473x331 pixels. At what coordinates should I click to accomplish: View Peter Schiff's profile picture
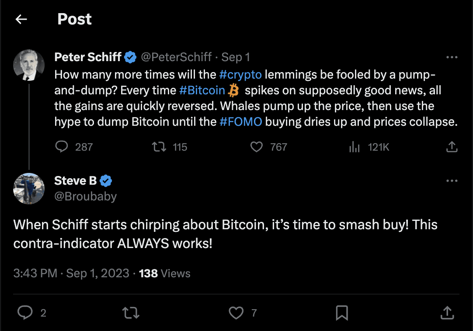pyautogui.click(x=29, y=65)
